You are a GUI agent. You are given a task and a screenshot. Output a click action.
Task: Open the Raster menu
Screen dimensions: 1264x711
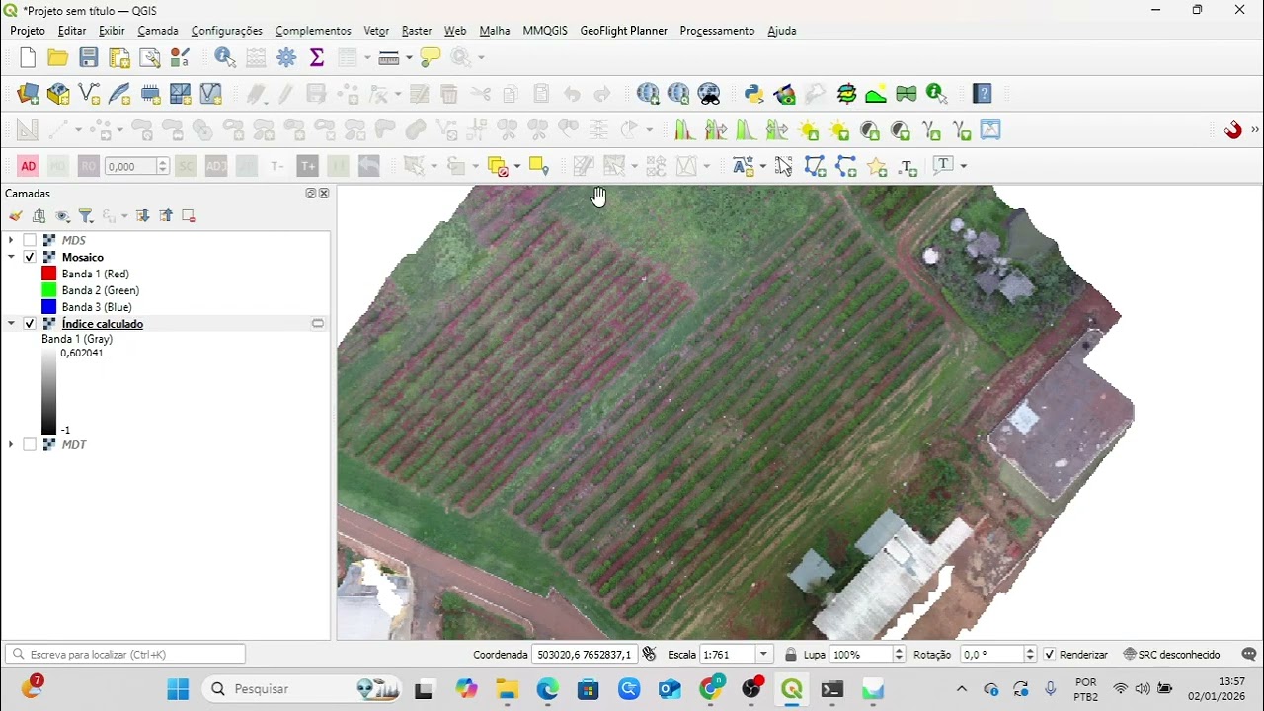click(416, 31)
